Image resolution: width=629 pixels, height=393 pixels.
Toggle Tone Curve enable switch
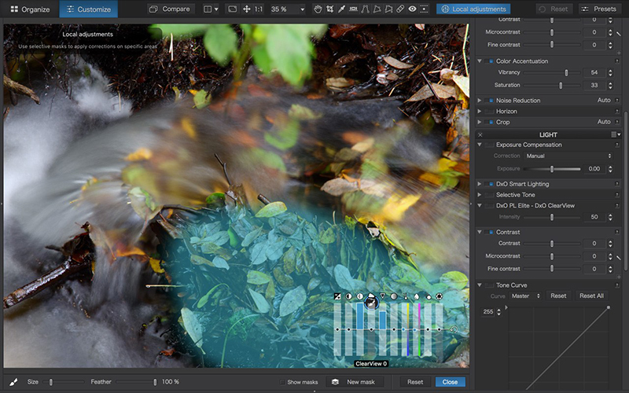(x=488, y=285)
